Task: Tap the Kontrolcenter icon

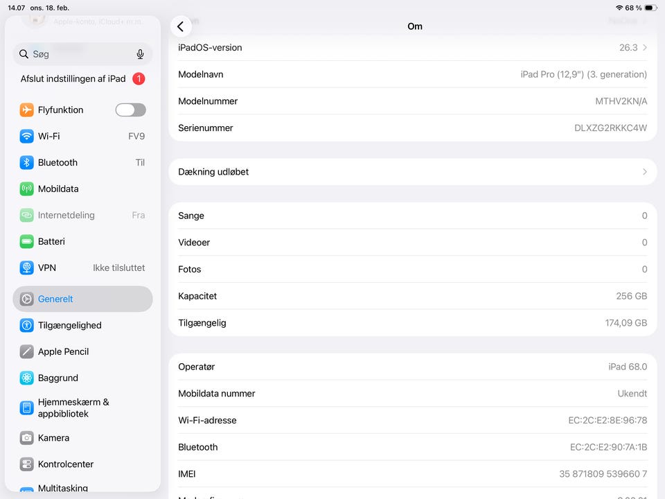Action: tap(27, 464)
